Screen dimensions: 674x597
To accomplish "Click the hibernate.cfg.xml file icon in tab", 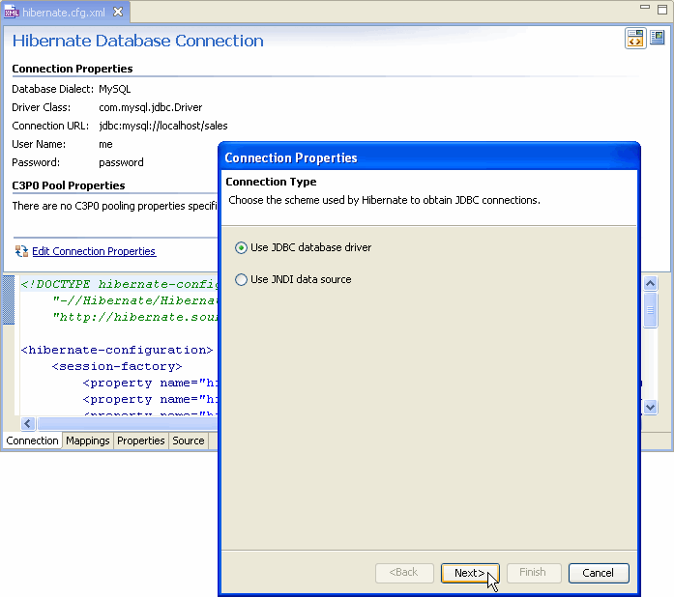I will pyautogui.click(x=12, y=13).
